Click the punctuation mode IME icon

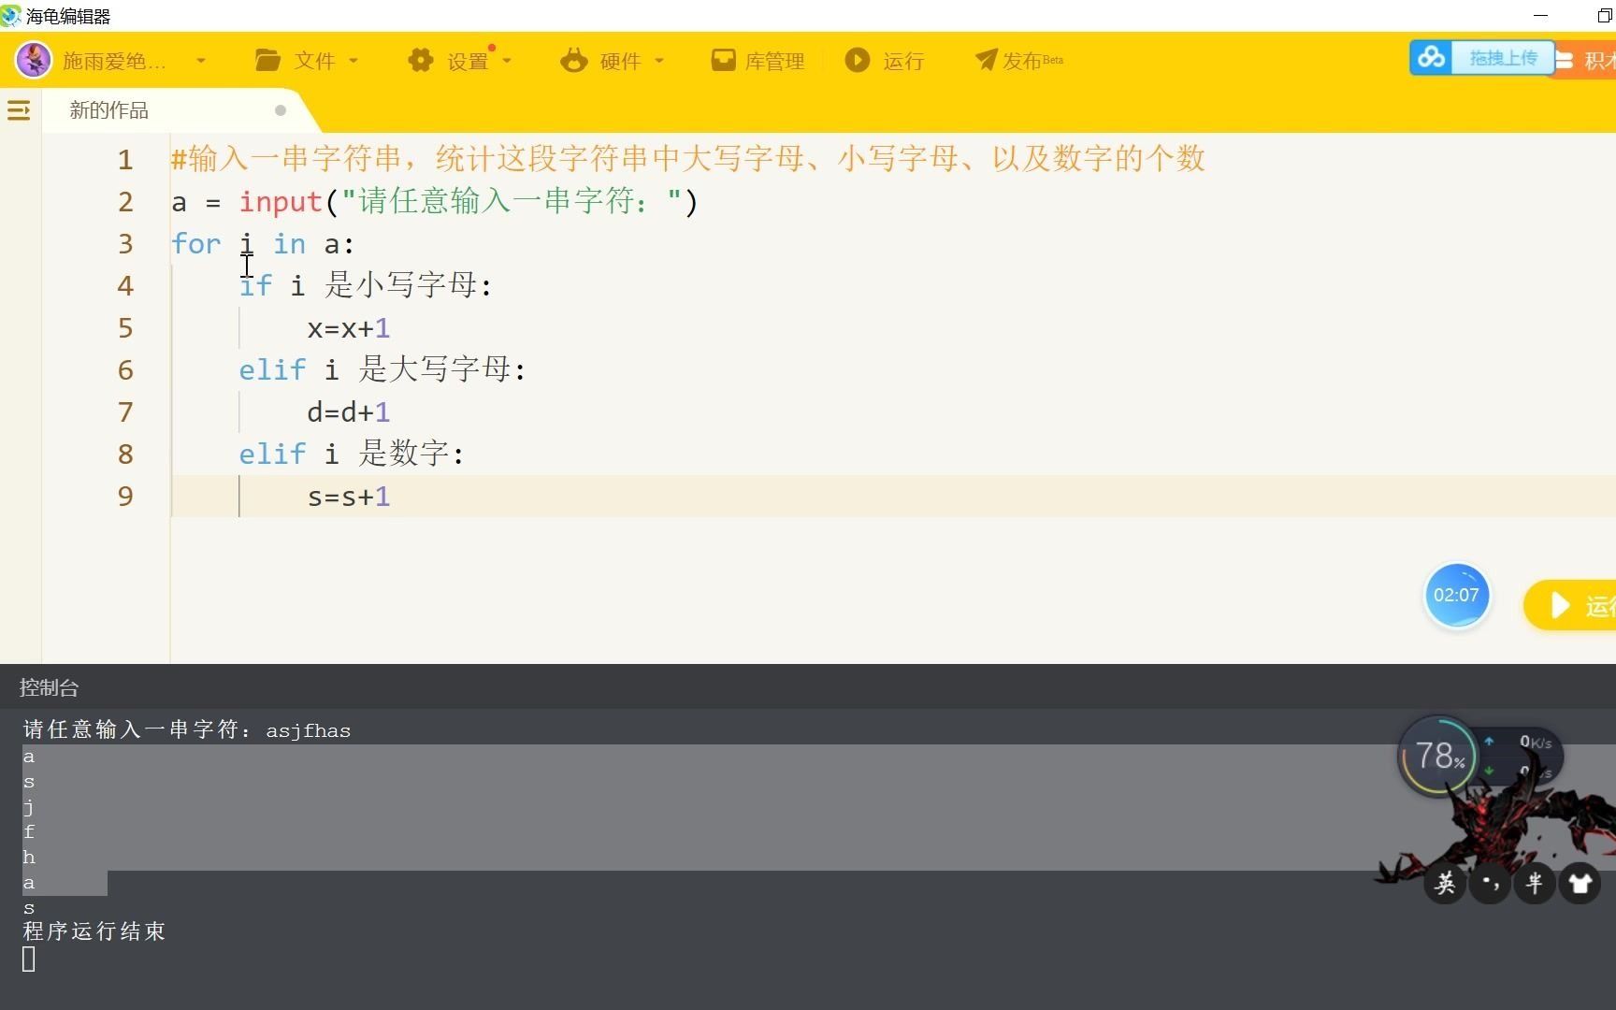coord(1490,883)
